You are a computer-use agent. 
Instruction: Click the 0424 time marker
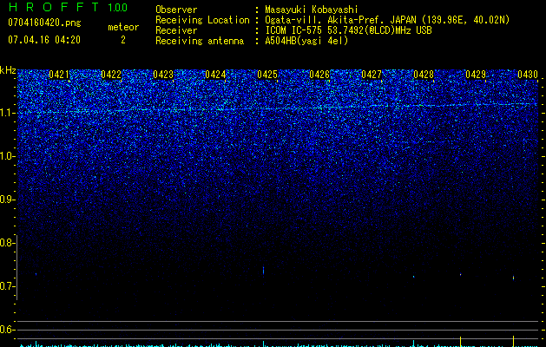215,75
